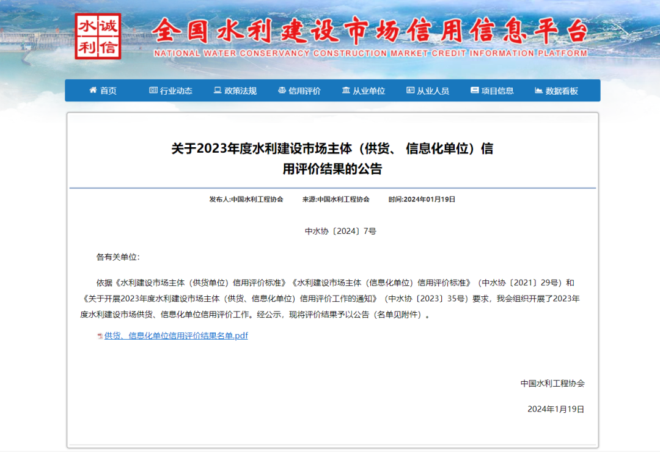Click the chart icon beside 数据看板
The width and height of the screenshot is (660, 452).
click(x=538, y=90)
